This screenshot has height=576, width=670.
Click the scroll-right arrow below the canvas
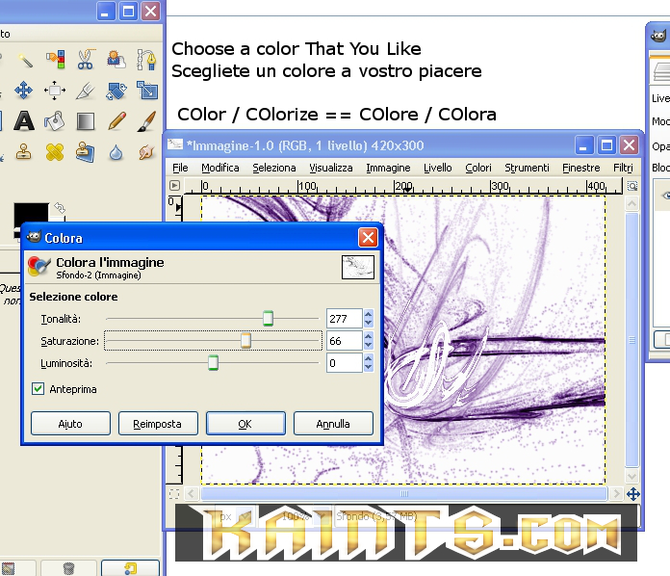(x=616, y=494)
